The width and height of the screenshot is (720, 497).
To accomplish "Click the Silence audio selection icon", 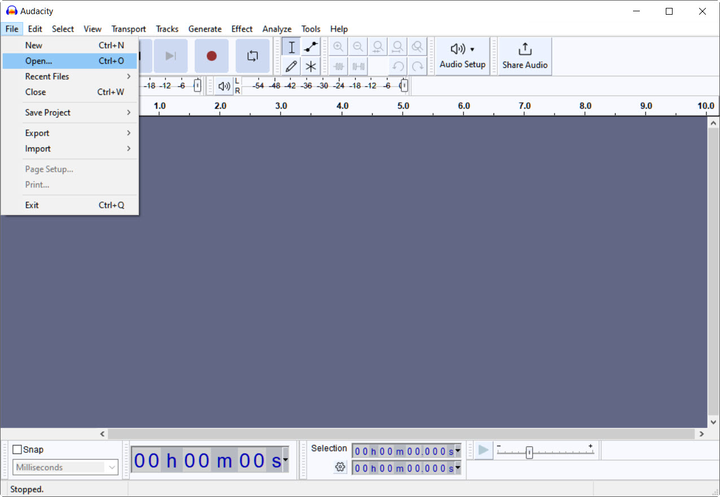I will [x=358, y=66].
